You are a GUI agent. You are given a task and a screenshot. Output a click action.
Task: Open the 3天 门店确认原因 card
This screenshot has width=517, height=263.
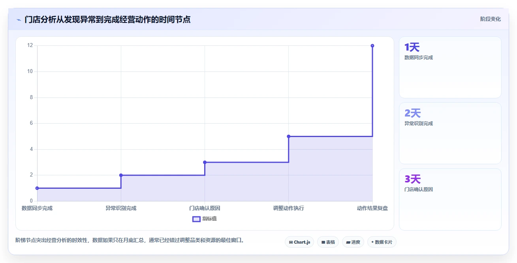pyautogui.click(x=450, y=199)
